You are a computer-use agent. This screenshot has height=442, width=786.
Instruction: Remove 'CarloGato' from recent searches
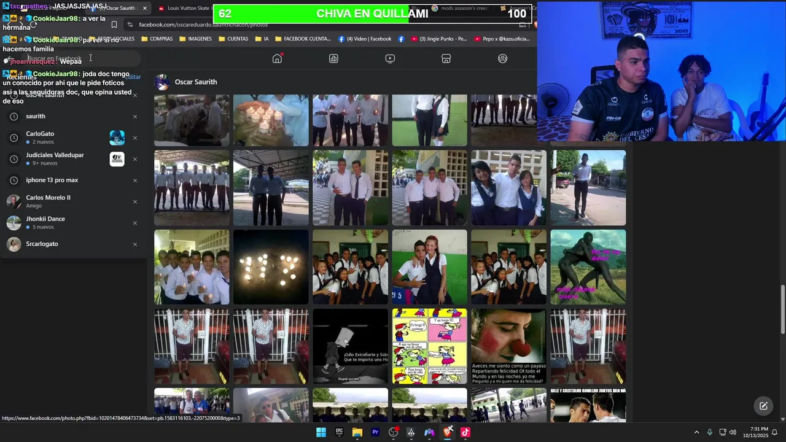pos(135,138)
